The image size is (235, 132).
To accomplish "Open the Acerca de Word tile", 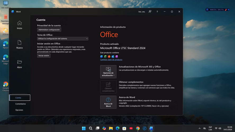I will click(x=108, y=102).
